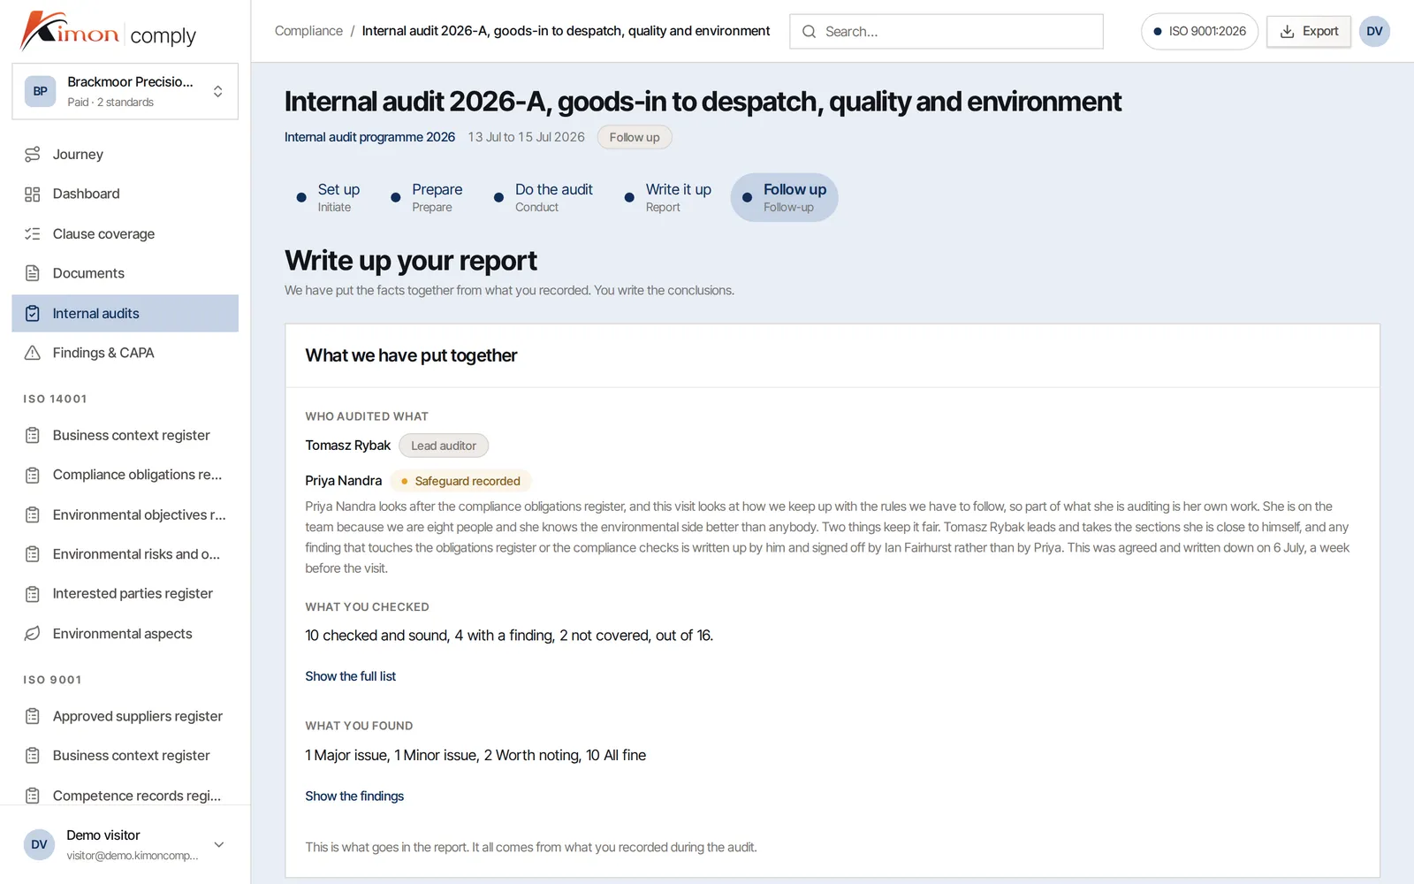The width and height of the screenshot is (1414, 884).
Task: Click the Interested parties register icon
Action: click(x=33, y=594)
